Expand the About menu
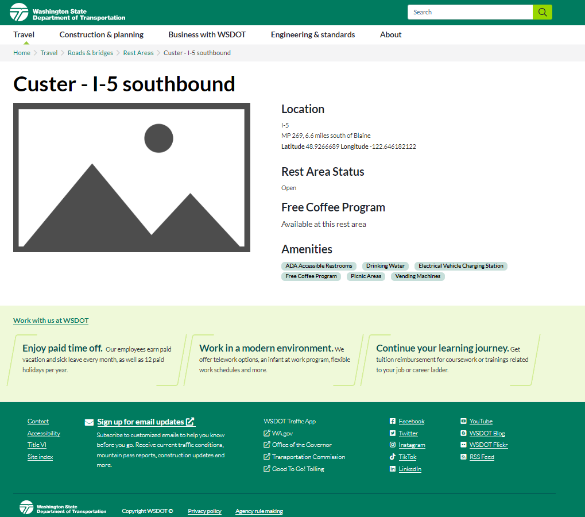 390,34
